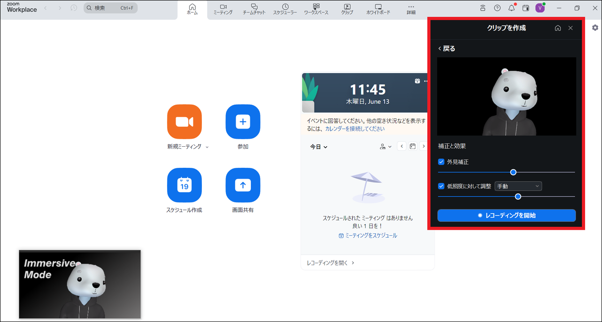Open the ワークスペース tab
The width and height of the screenshot is (602, 322).
coord(316,9)
